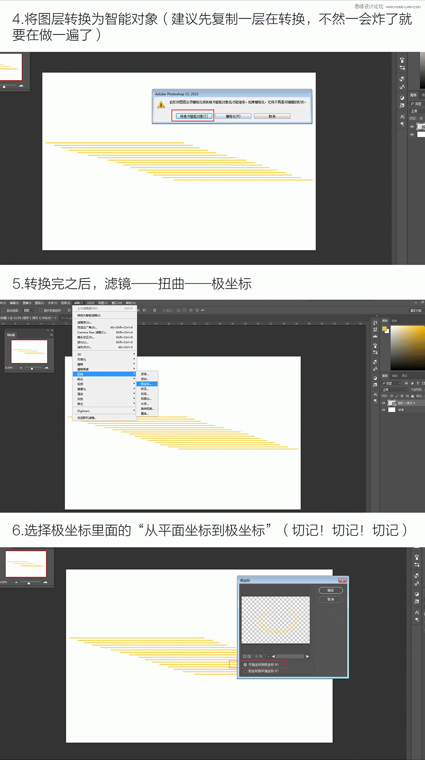Open 正常 blend mode dropdown in step 5
Viewport: 425px width, 760px height.
[x=395, y=390]
